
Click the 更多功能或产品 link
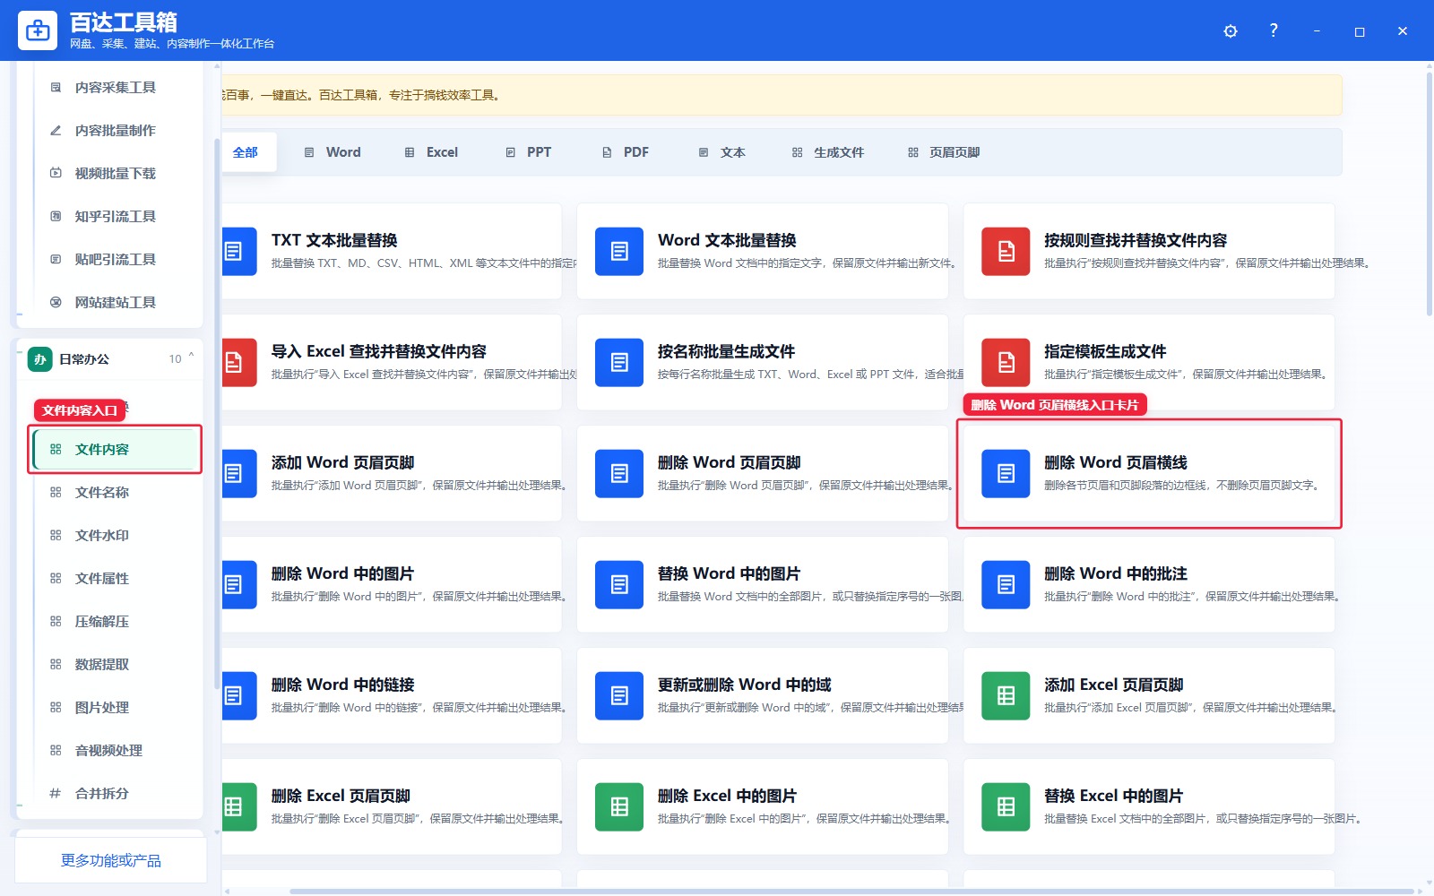(110, 860)
